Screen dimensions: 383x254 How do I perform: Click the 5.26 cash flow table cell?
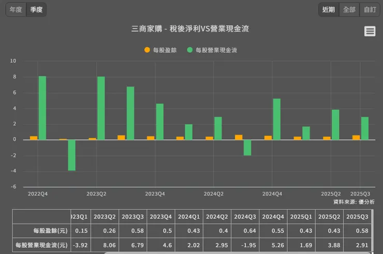[x=273, y=245]
